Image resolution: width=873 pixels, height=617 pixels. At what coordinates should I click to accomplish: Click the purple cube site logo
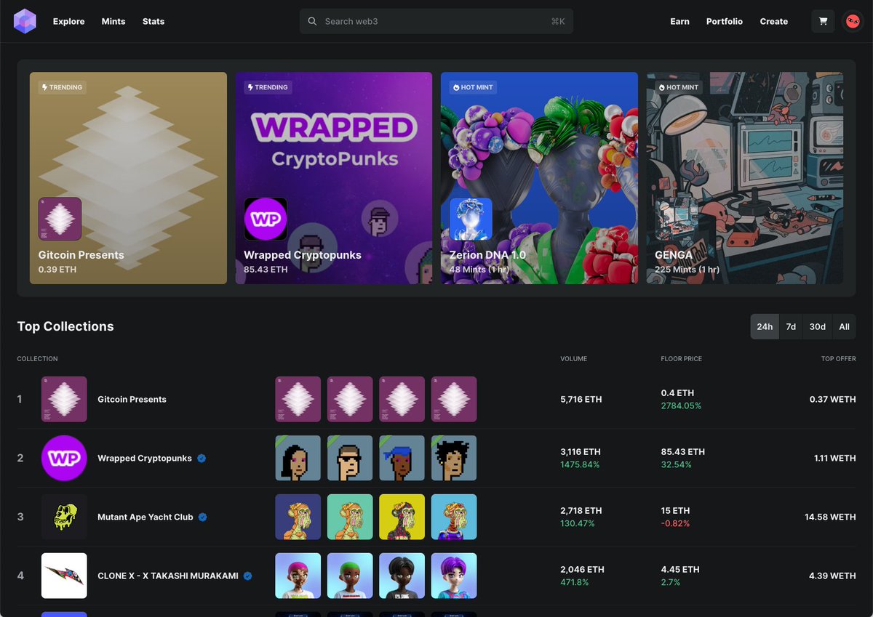coord(25,21)
